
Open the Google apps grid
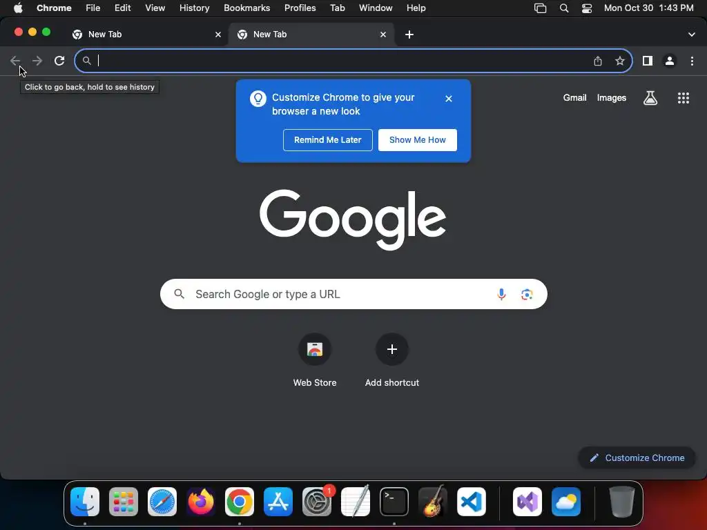coord(684,98)
